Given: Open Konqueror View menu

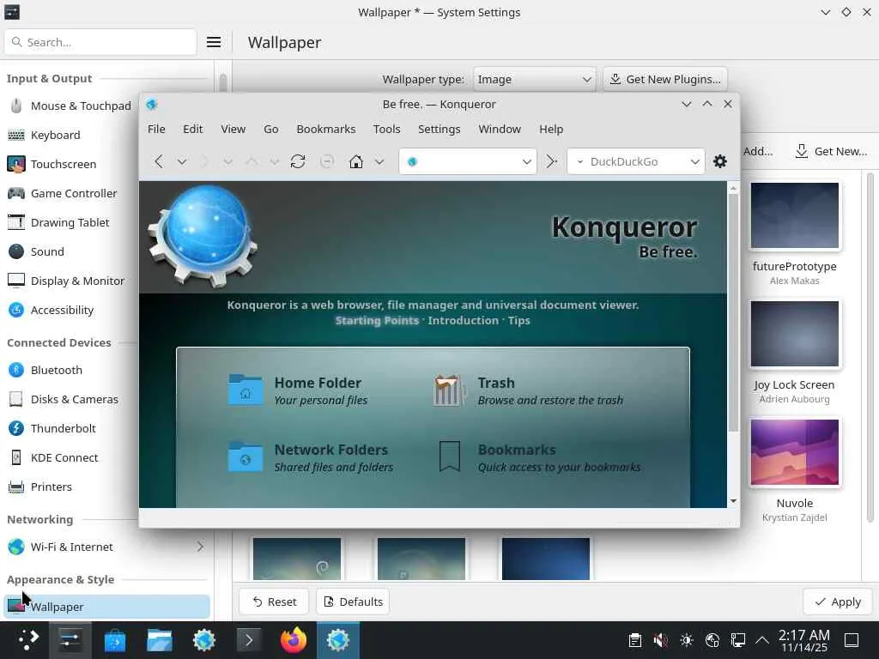Looking at the screenshot, I should click(x=233, y=130).
